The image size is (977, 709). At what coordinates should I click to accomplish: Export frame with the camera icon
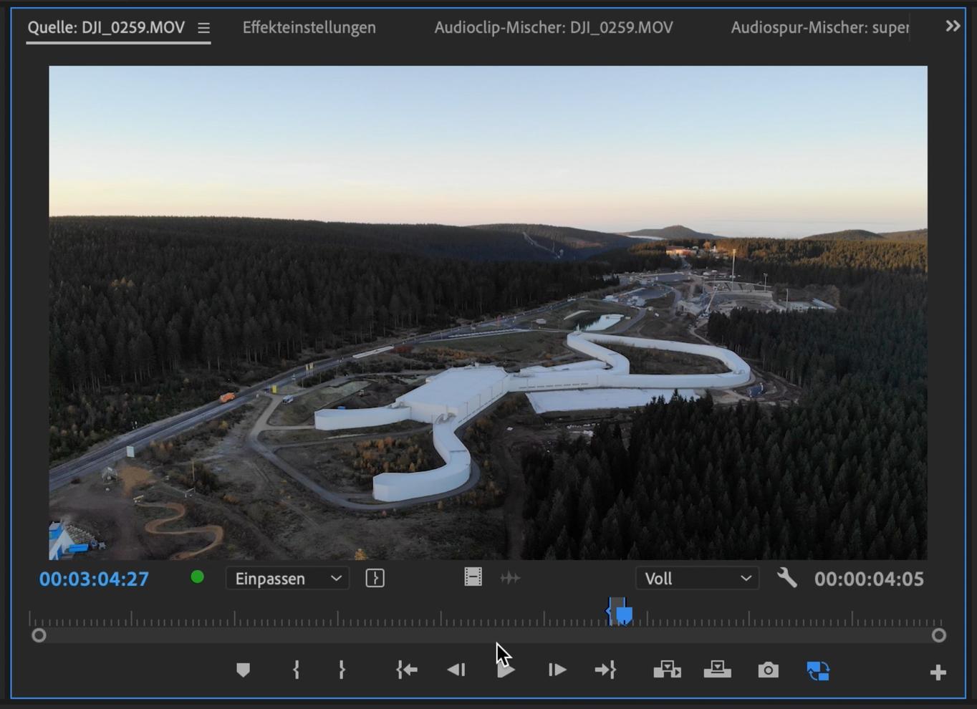[768, 670]
